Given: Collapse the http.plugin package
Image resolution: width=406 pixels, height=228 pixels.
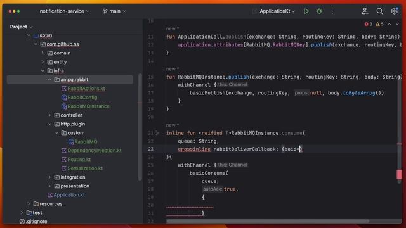Looking at the screenshot, I should (49, 124).
